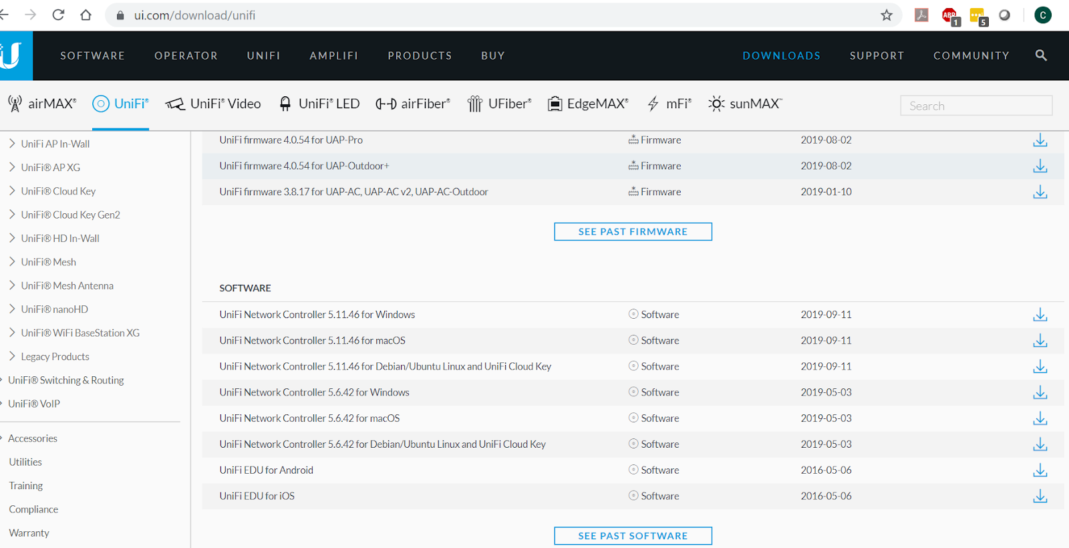Select the airFiber category
Image resolution: width=1069 pixels, height=548 pixels.
click(413, 104)
